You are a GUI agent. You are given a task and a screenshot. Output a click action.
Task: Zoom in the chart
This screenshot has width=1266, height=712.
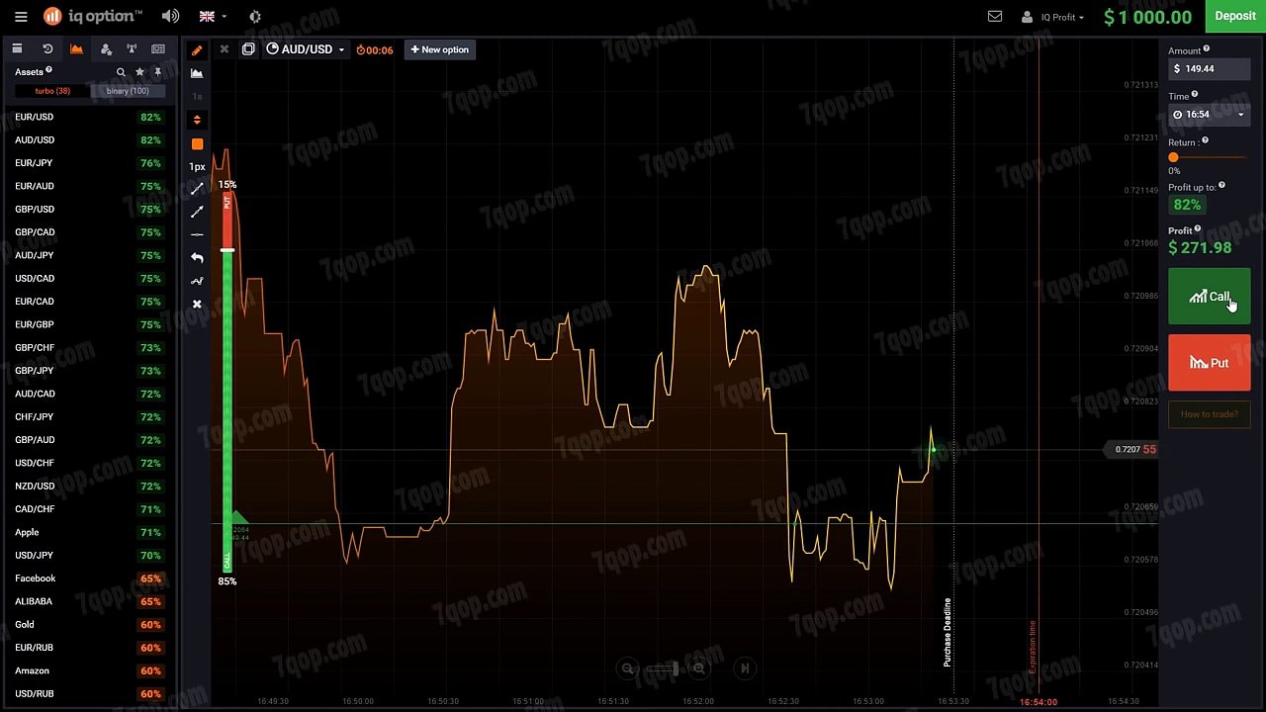pyautogui.click(x=698, y=668)
